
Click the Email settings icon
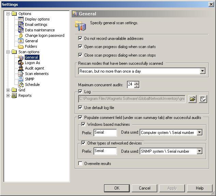[21, 25]
